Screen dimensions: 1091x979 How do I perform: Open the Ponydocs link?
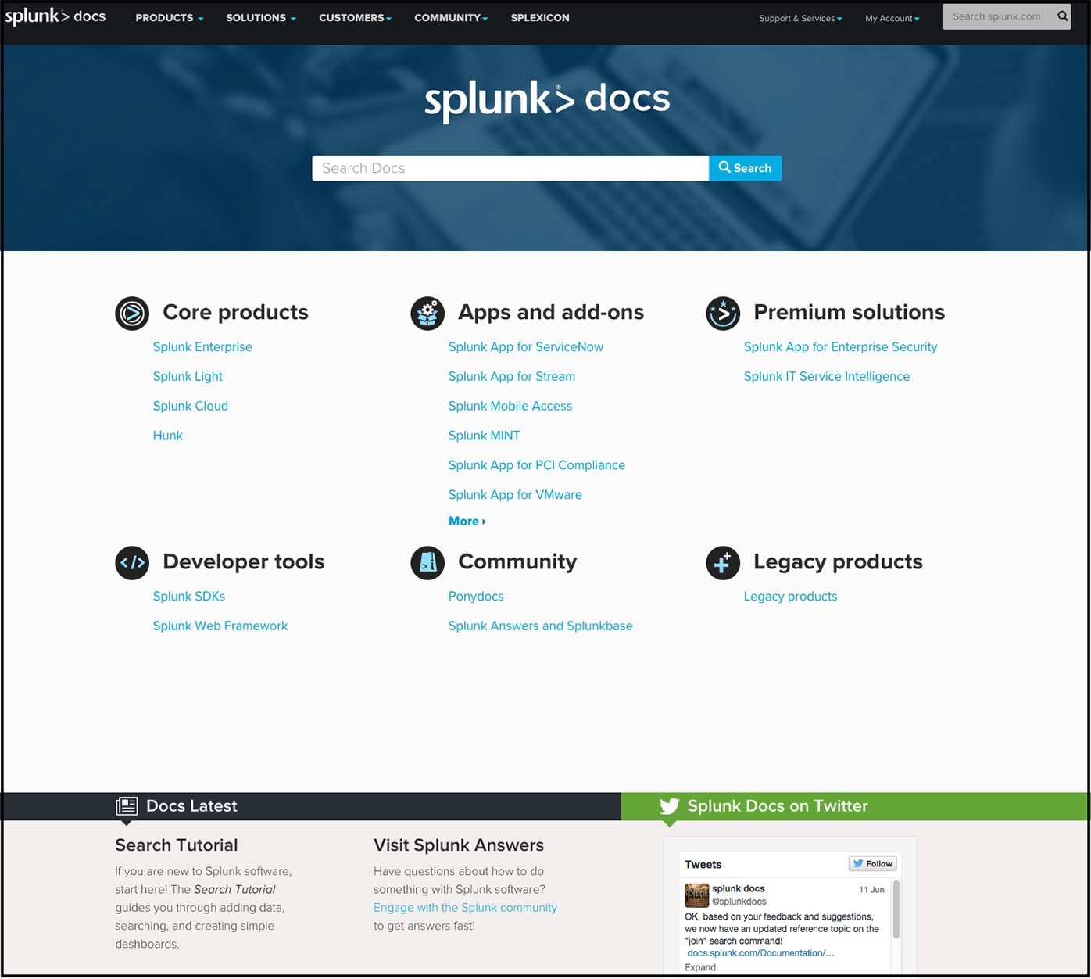476,596
